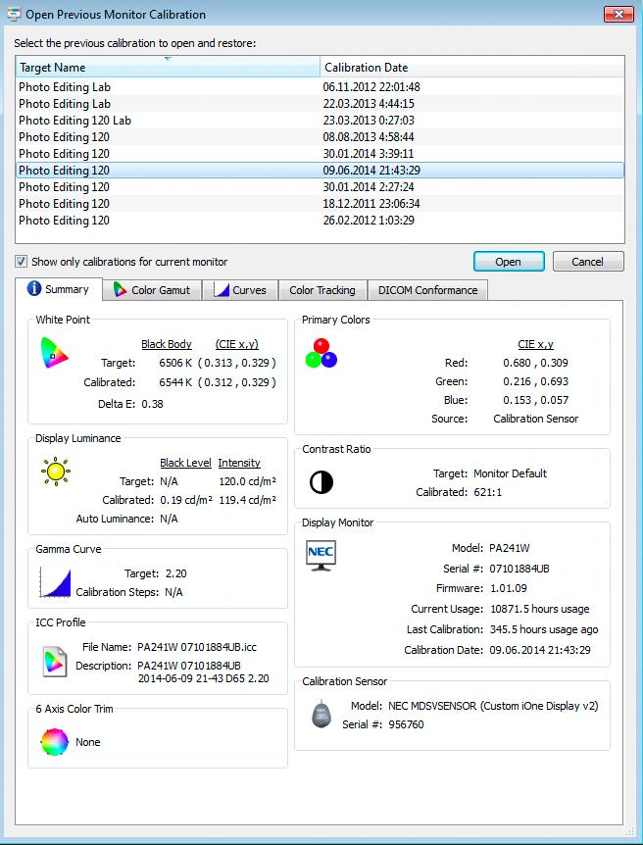
Task: Switch to the Color Tracking tab
Action: (x=322, y=290)
